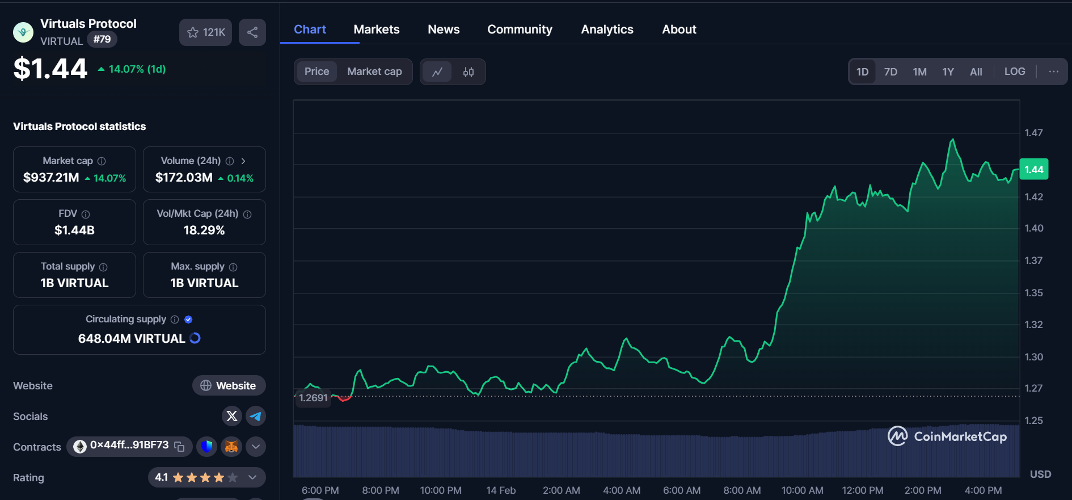Click the 648.04M VIRTUAL supply value
1072x500 pixels.
[x=132, y=339]
